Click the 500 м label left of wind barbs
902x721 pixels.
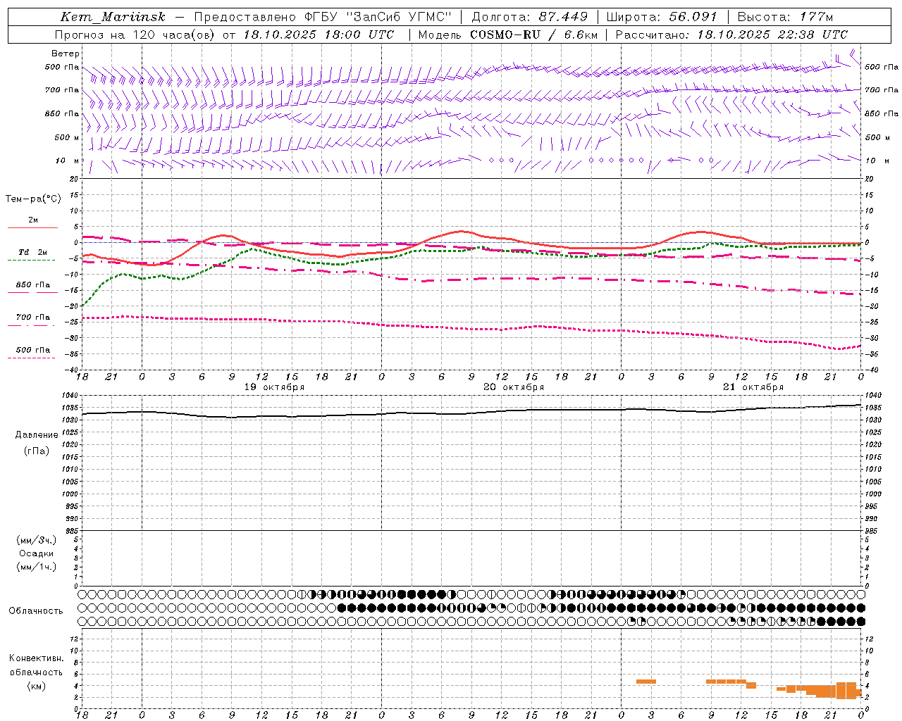tap(63, 137)
